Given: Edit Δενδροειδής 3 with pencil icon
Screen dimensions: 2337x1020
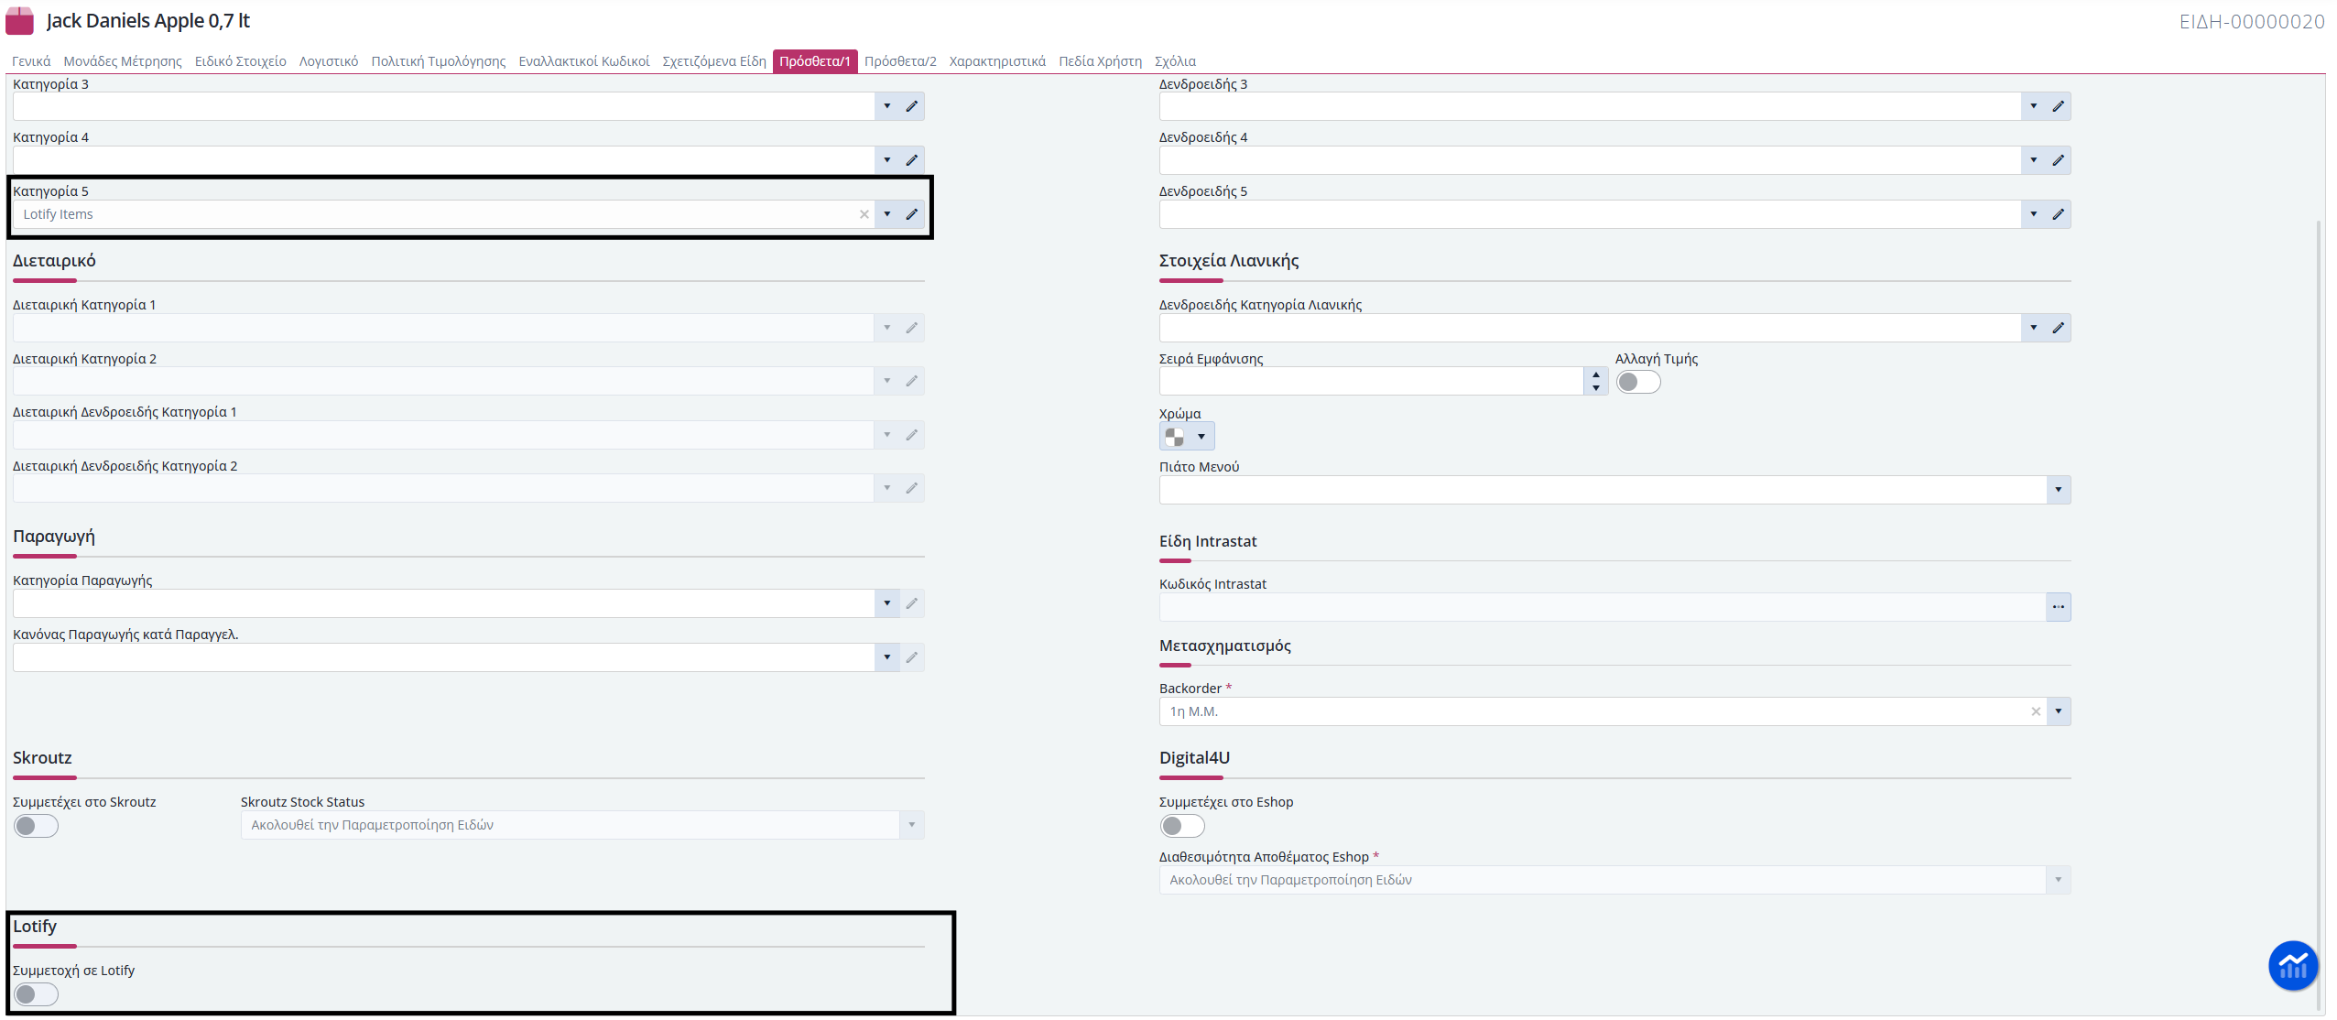Looking at the screenshot, I should pos(2059,106).
